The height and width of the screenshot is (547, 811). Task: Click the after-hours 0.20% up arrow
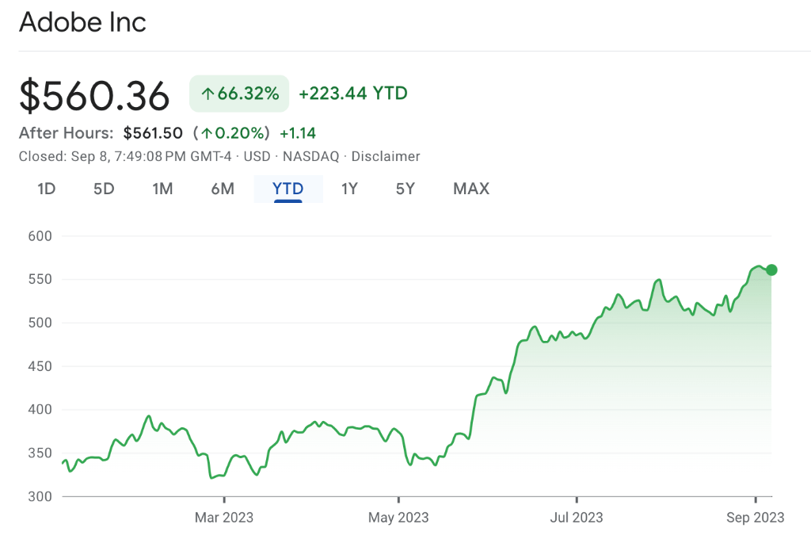point(206,133)
